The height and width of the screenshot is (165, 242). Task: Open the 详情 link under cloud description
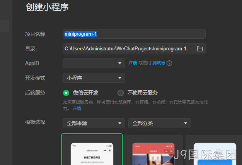click(77, 108)
